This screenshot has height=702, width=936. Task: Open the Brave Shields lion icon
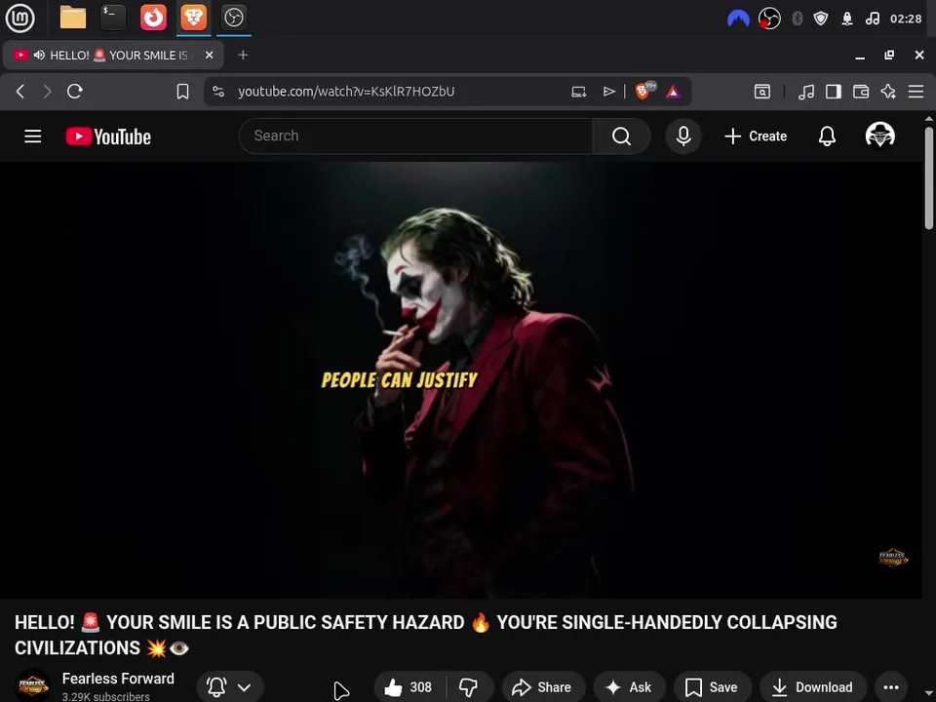(644, 91)
